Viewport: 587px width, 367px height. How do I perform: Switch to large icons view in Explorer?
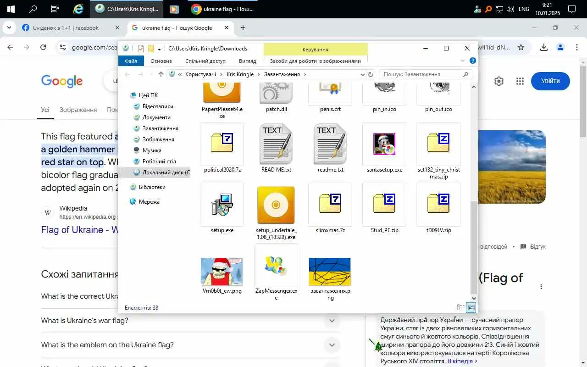click(x=471, y=307)
